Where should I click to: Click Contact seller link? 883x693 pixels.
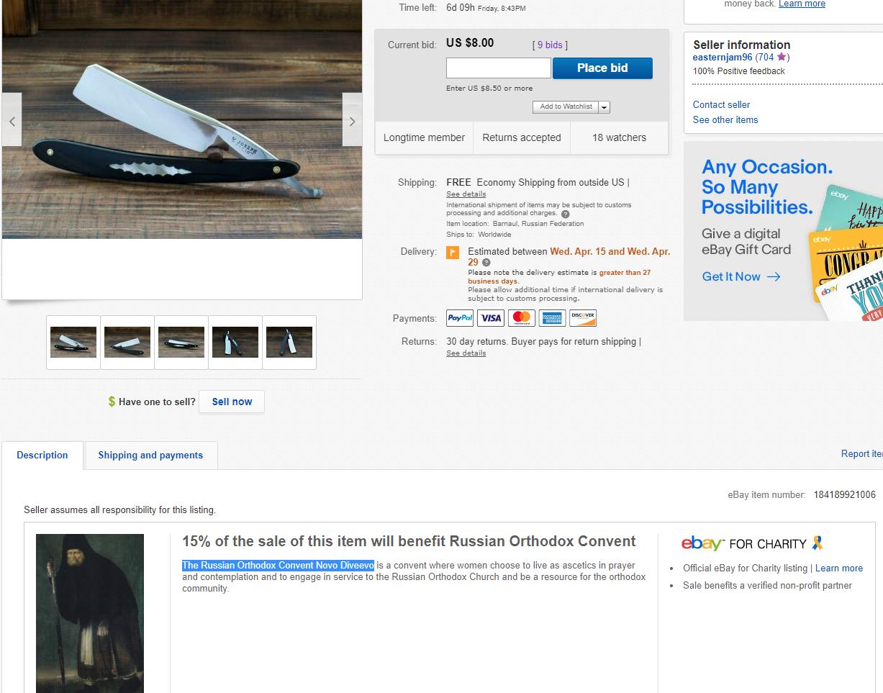click(x=721, y=104)
